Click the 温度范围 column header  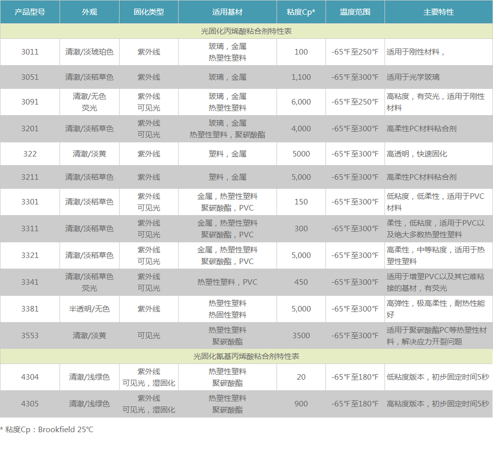coord(355,12)
